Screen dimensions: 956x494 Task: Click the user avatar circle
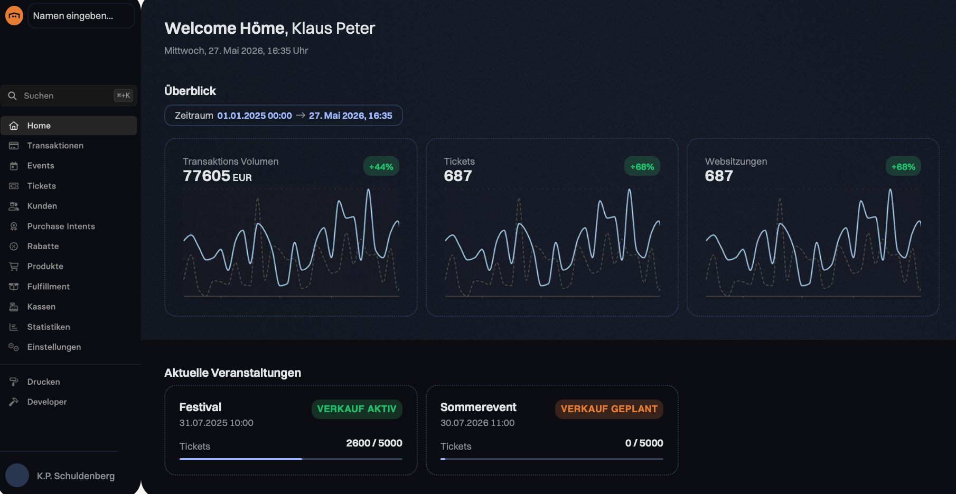point(17,476)
